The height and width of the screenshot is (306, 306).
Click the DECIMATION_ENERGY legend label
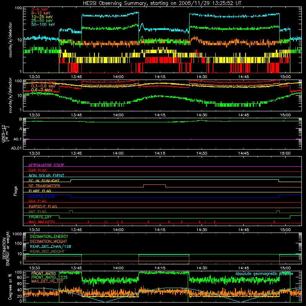pos(49,236)
